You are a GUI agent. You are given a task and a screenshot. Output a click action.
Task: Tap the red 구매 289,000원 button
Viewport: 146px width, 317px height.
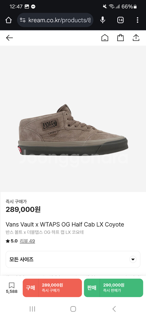tap(52, 288)
